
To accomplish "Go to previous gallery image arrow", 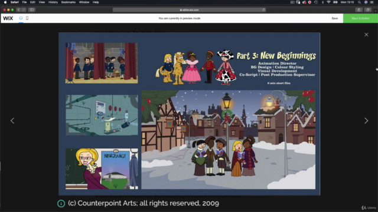I will tap(12, 121).
